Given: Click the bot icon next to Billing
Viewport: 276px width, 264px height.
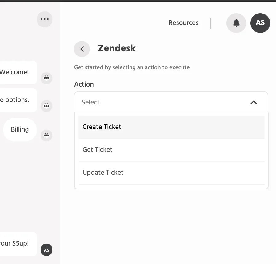Looking at the screenshot, I should click(x=46, y=135).
